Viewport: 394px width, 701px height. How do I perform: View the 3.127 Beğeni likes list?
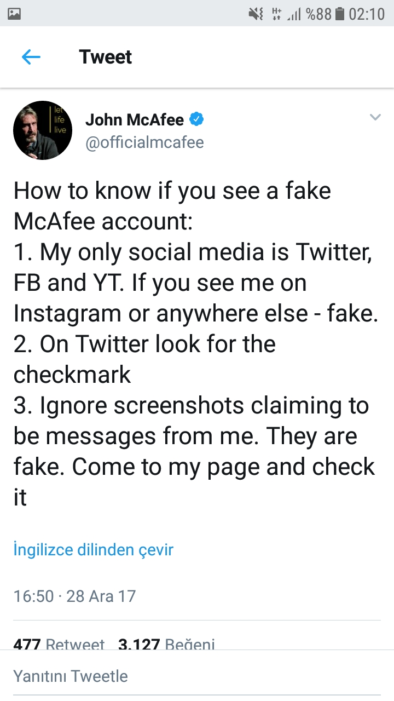click(x=166, y=645)
